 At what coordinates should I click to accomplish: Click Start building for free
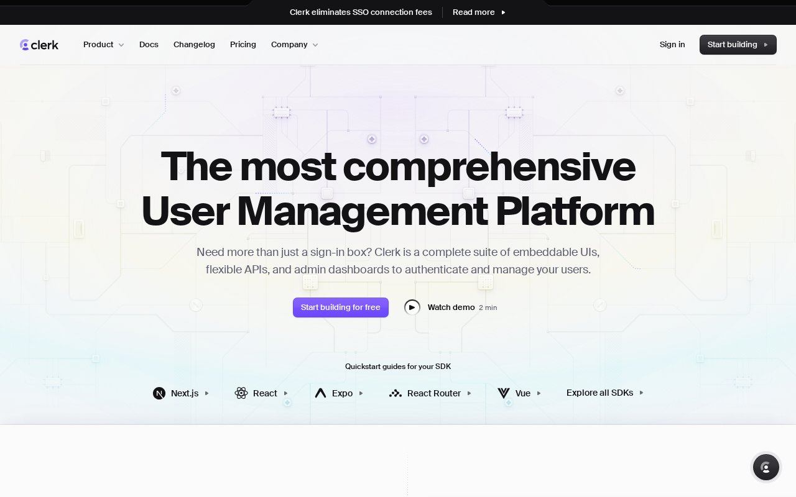click(341, 308)
